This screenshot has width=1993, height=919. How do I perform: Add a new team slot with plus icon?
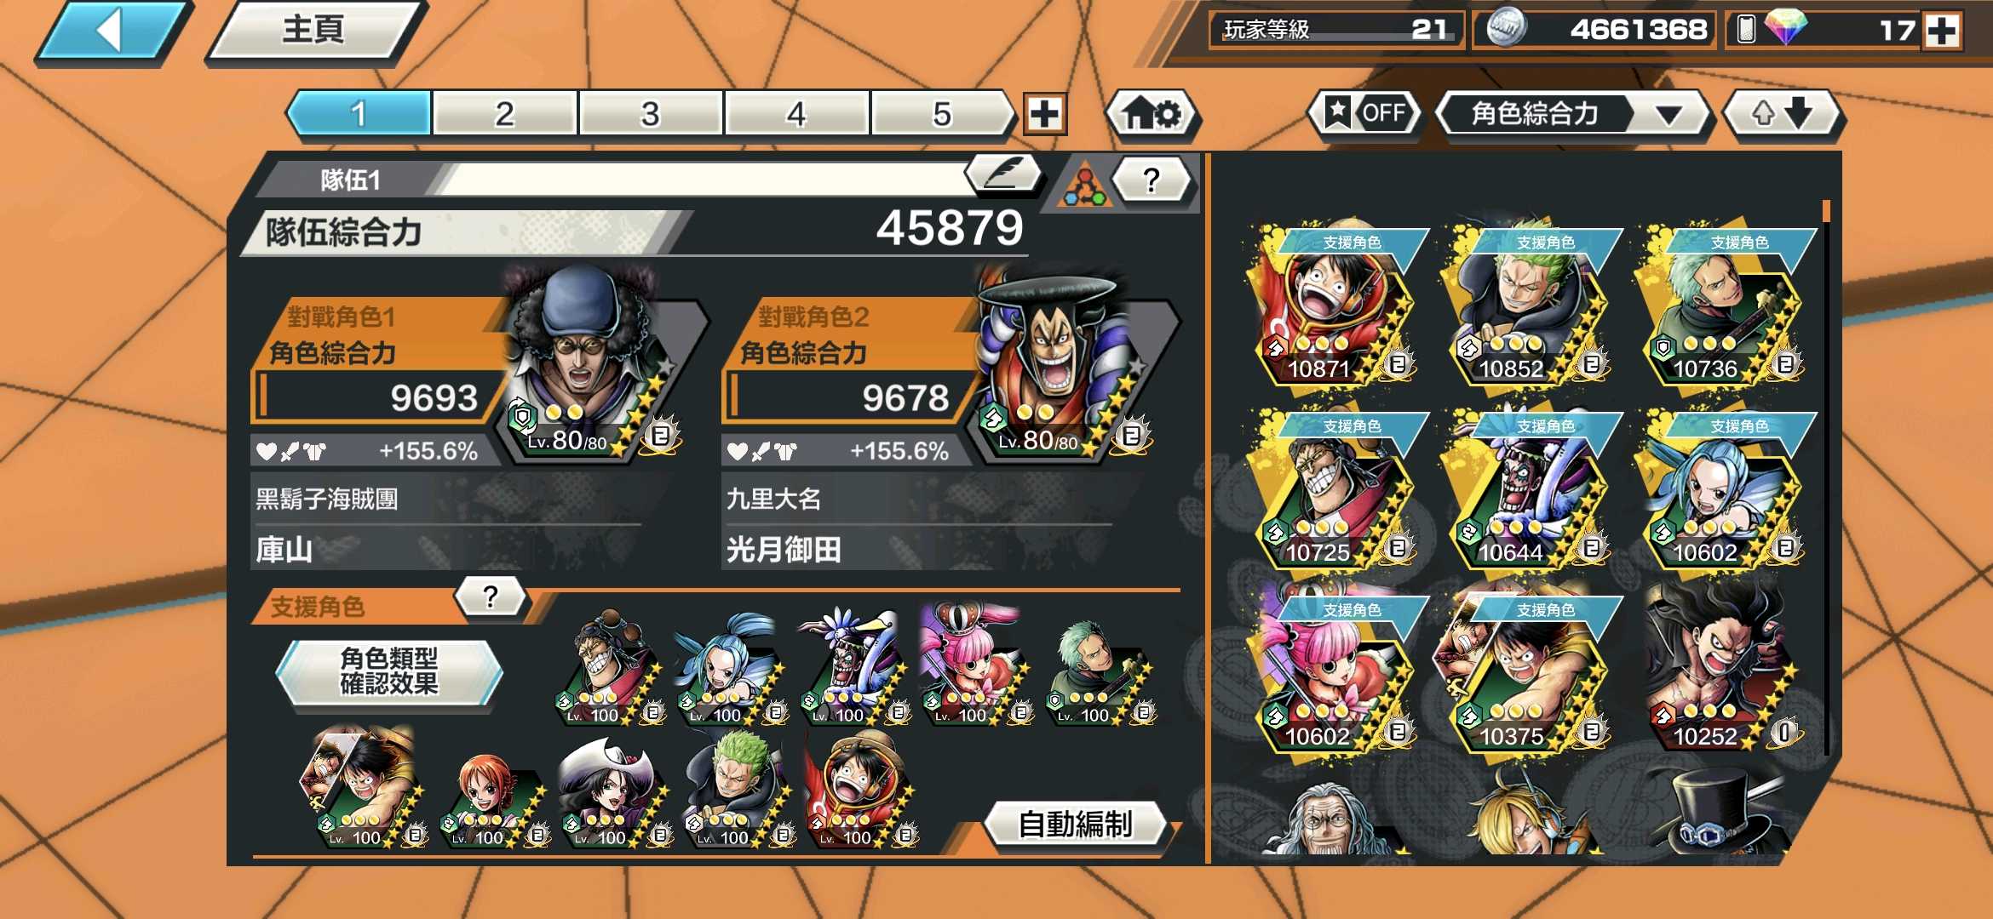click(1045, 114)
